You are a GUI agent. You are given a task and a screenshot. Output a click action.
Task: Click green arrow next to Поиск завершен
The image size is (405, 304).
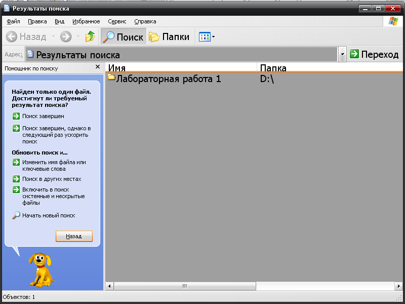pos(16,116)
